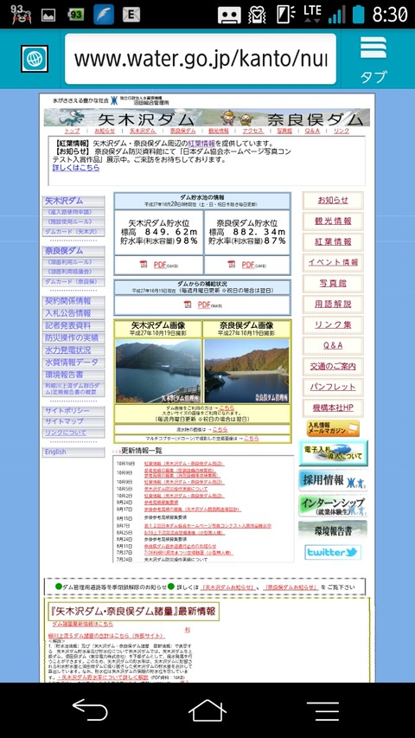The width and height of the screenshot is (415, 738).
Task: Open PDF icon under ダムからの補給状況
Action: click(188, 305)
